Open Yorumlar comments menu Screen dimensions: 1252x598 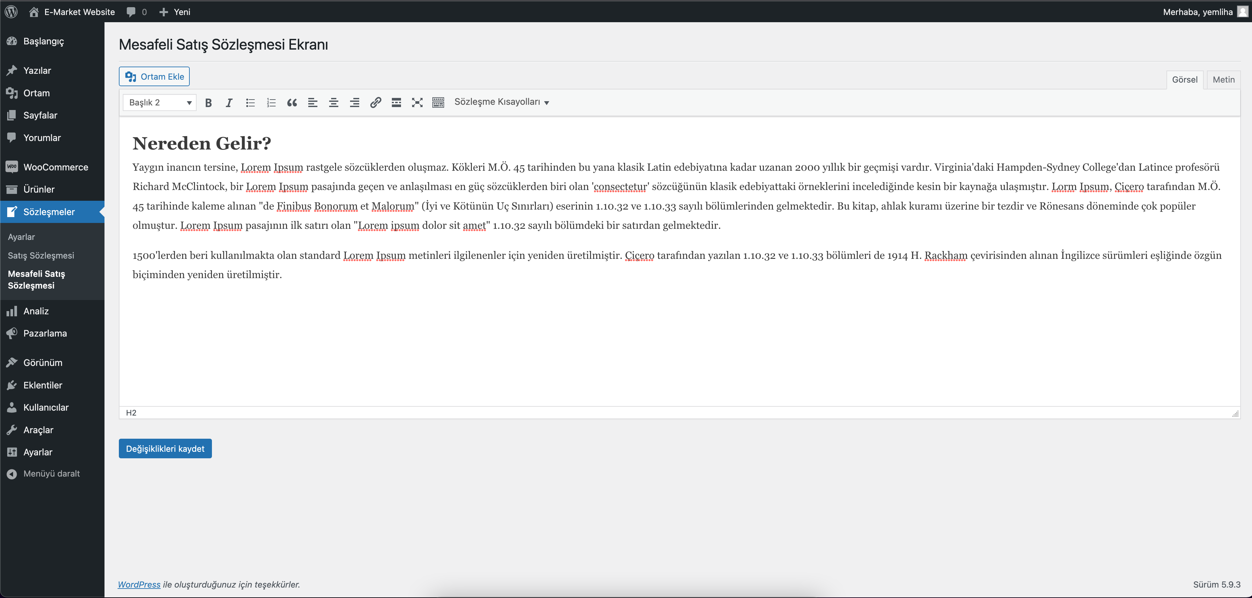click(52, 137)
